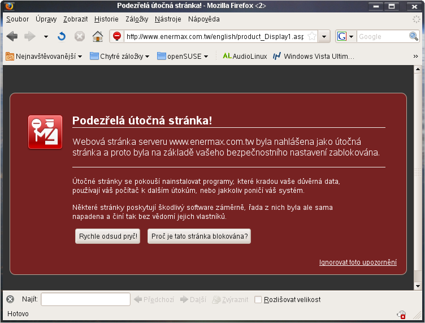Click the scrollbar up arrow

[418, 69]
